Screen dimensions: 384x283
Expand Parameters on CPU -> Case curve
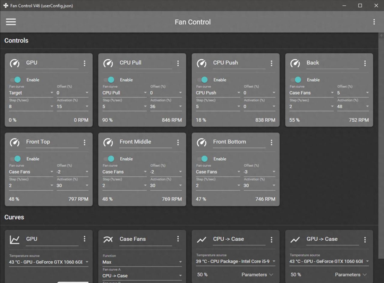pos(257,275)
